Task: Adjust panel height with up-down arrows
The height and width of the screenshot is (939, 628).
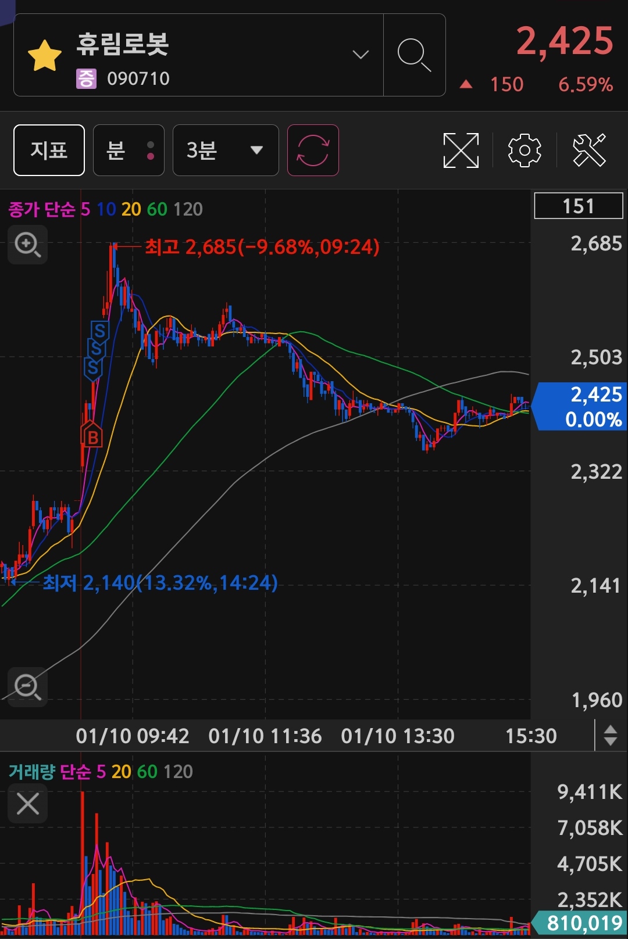Action: click(x=610, y=735)
